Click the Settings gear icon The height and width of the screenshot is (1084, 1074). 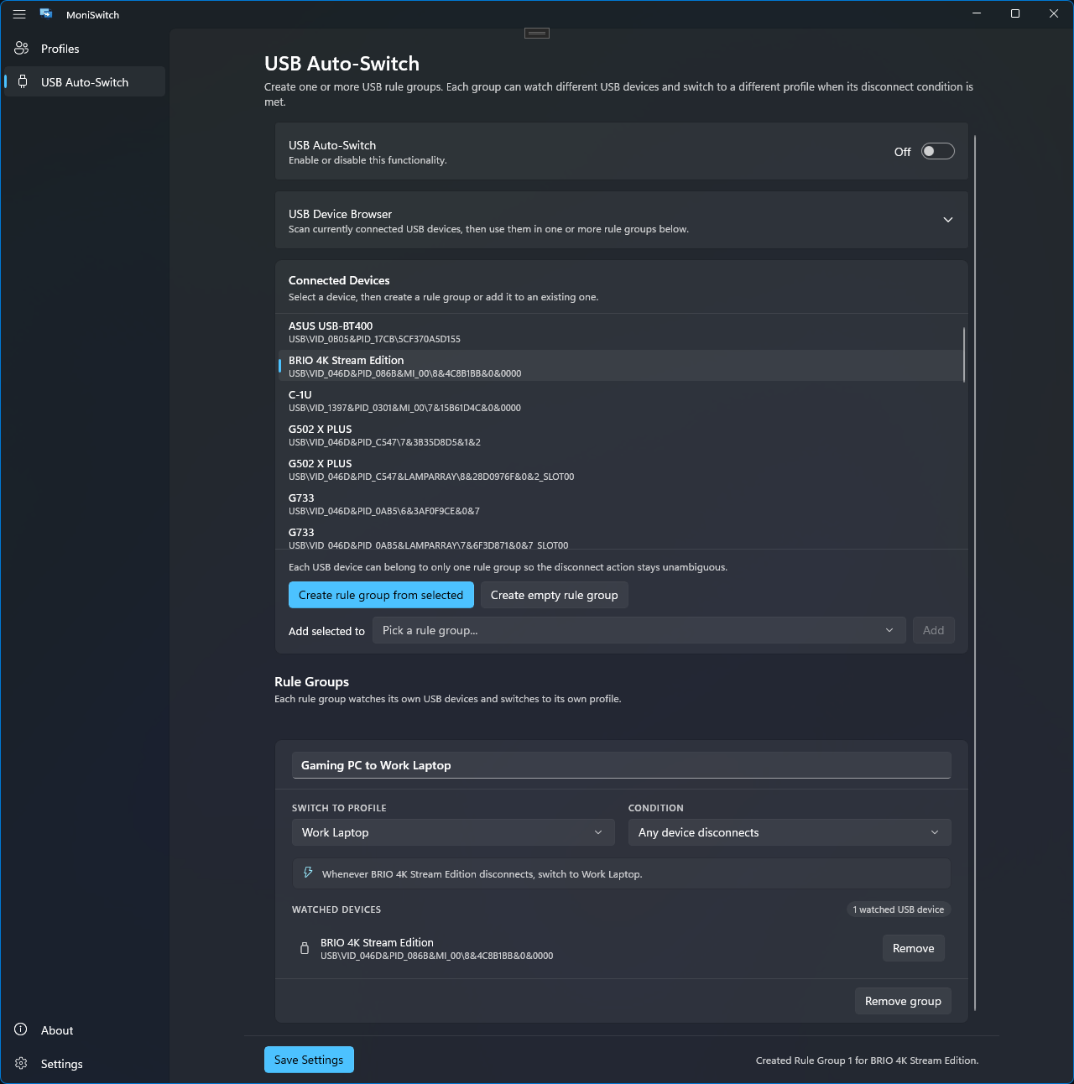tap(21, 1064)
